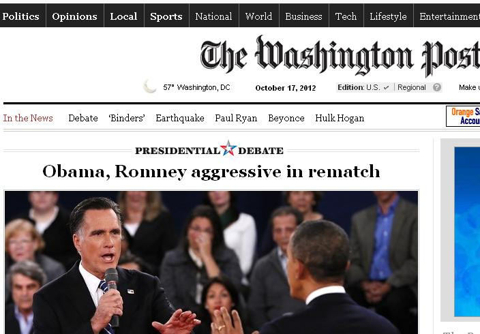Click the Paul Ryan news link
480x334 pixels.
pyautogui.click(x=236, y=118)
